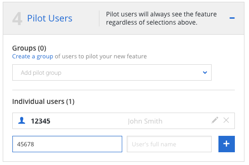
Task: Click the 'User's full name' input field
Action: pos(169,144)
